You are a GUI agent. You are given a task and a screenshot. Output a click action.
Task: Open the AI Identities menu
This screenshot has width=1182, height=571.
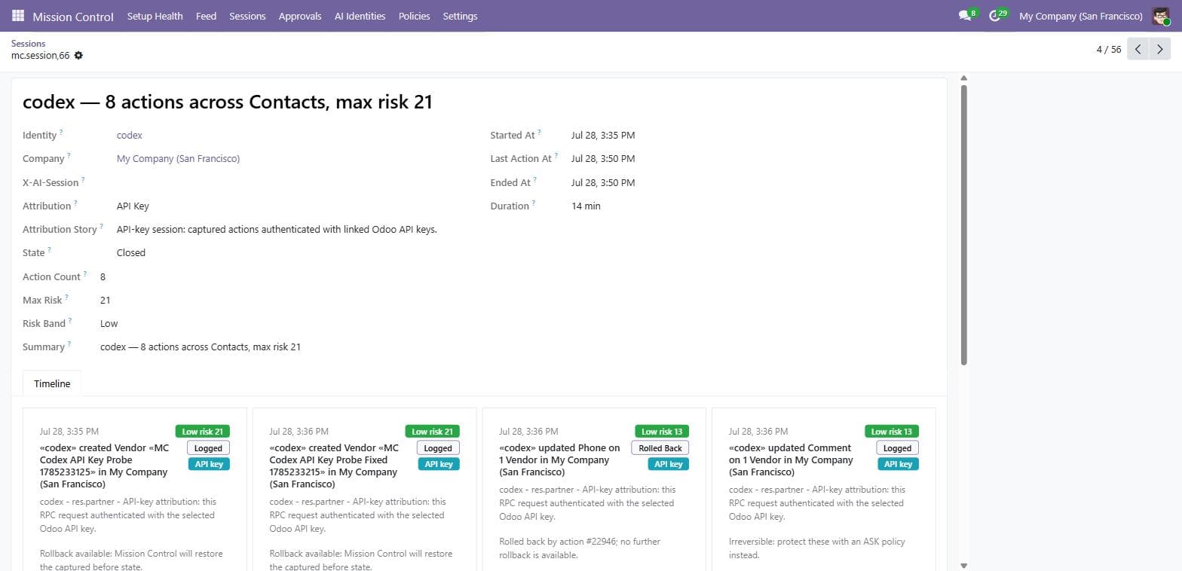pos(360,16)
